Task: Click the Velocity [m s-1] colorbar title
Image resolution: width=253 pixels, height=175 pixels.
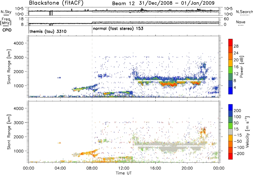Action: click(247, 132)
